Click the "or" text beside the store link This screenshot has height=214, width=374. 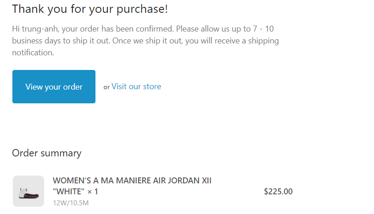pyautogui.click(x=106, y=87)
